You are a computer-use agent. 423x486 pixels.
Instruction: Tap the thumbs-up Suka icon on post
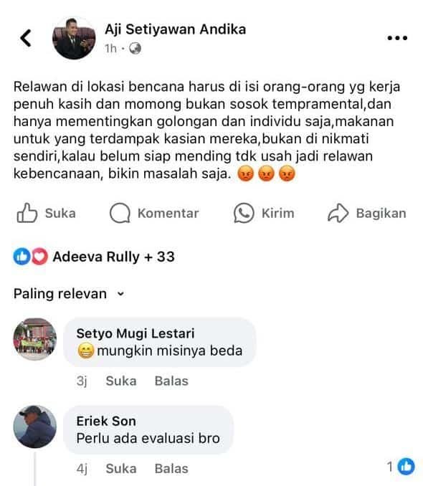point(27,213)
